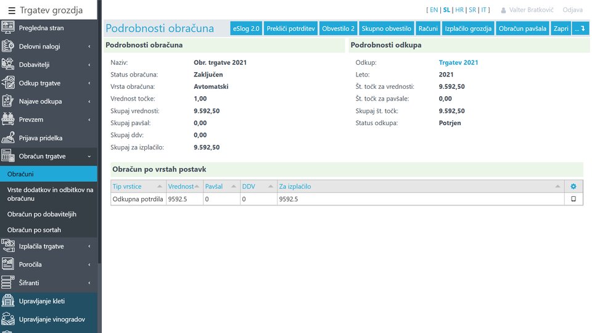
Task: Click the Poročila chart icon
Action: [8, 265]
